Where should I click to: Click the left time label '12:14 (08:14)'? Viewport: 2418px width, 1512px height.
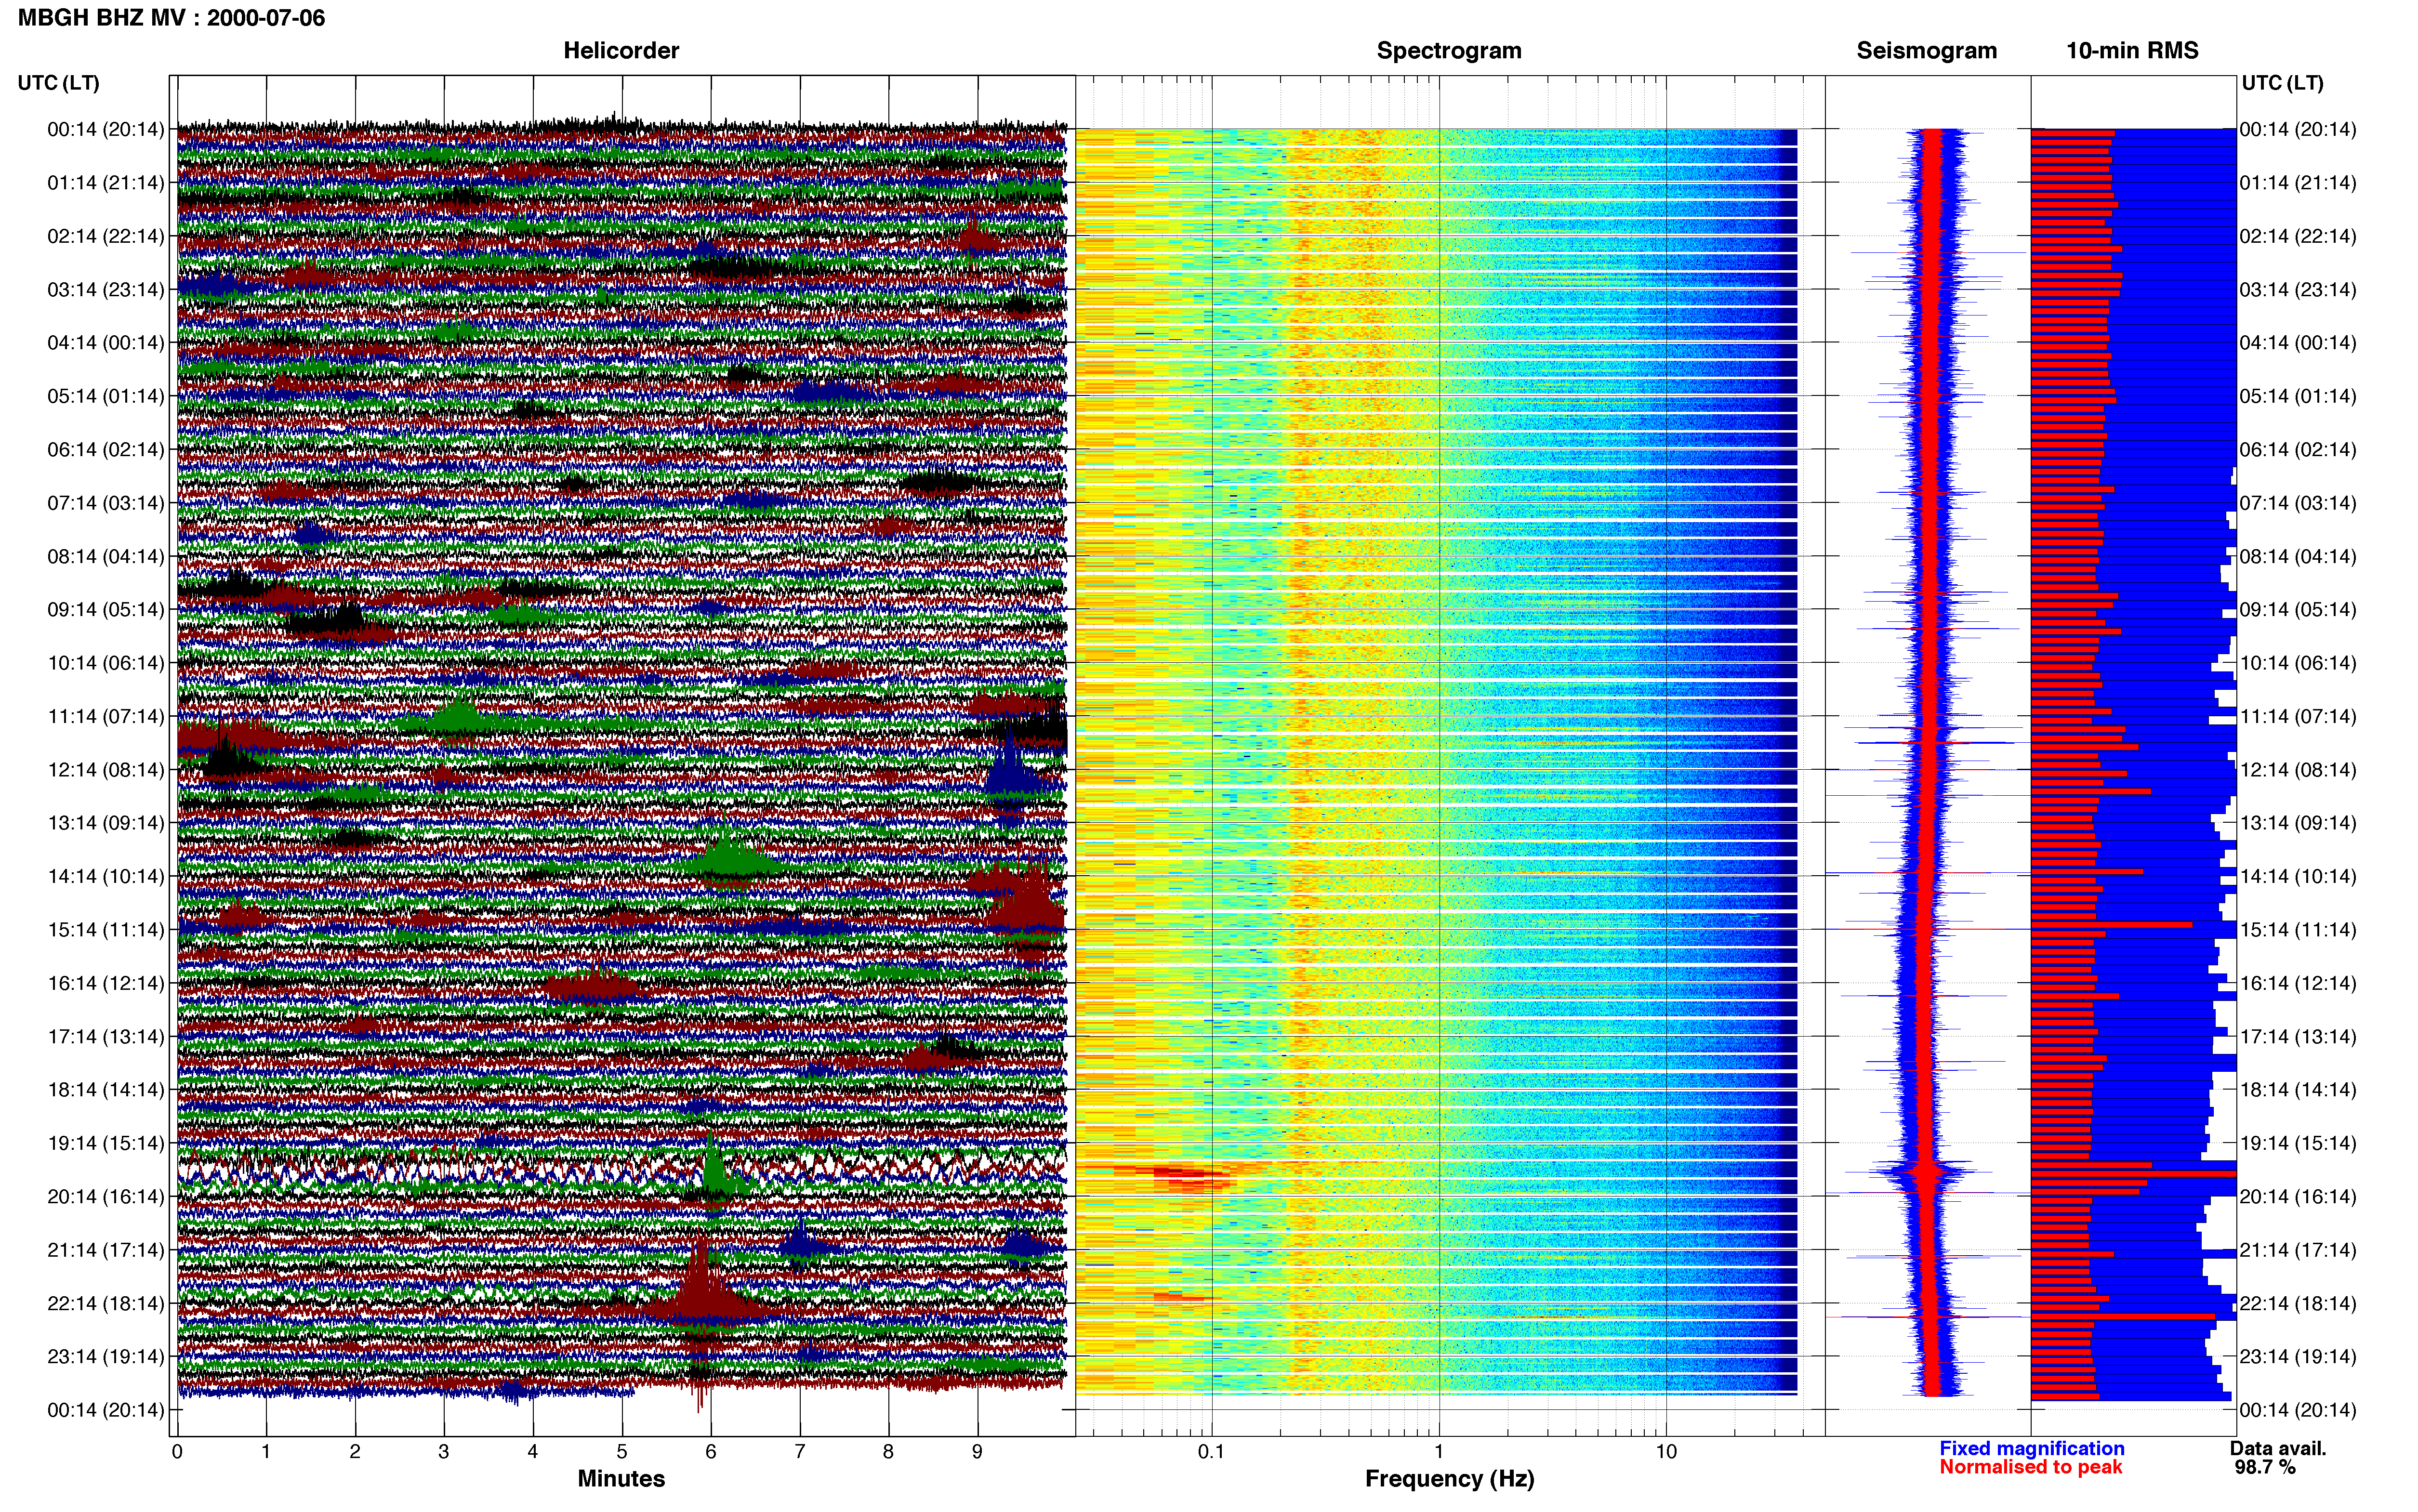point(106,770)
